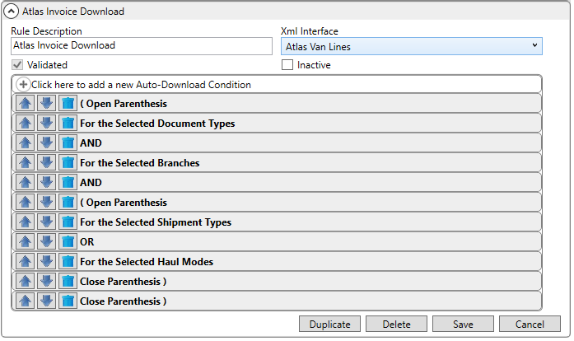This screenshot has height=341, width=574.
Task: Save the rule
Action: (x=463, y=325)
